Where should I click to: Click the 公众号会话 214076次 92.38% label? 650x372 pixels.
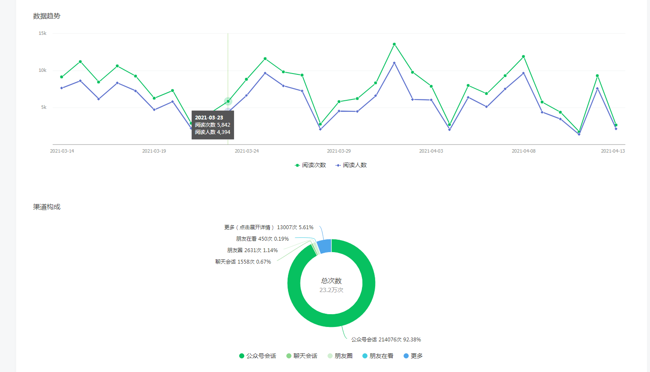point(386,340)
